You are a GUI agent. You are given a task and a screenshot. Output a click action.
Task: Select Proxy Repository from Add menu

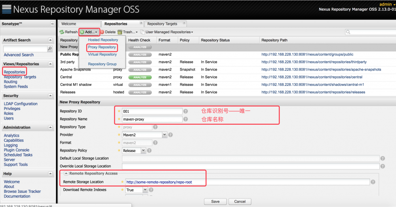102,47
